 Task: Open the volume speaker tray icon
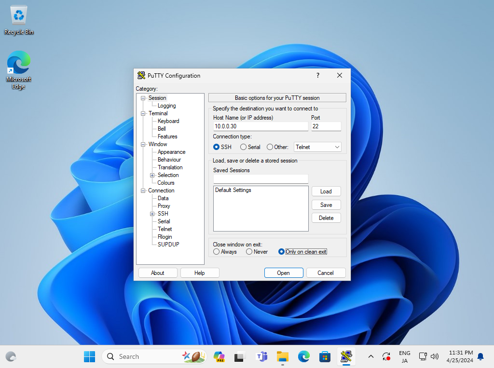click(435, 356)
